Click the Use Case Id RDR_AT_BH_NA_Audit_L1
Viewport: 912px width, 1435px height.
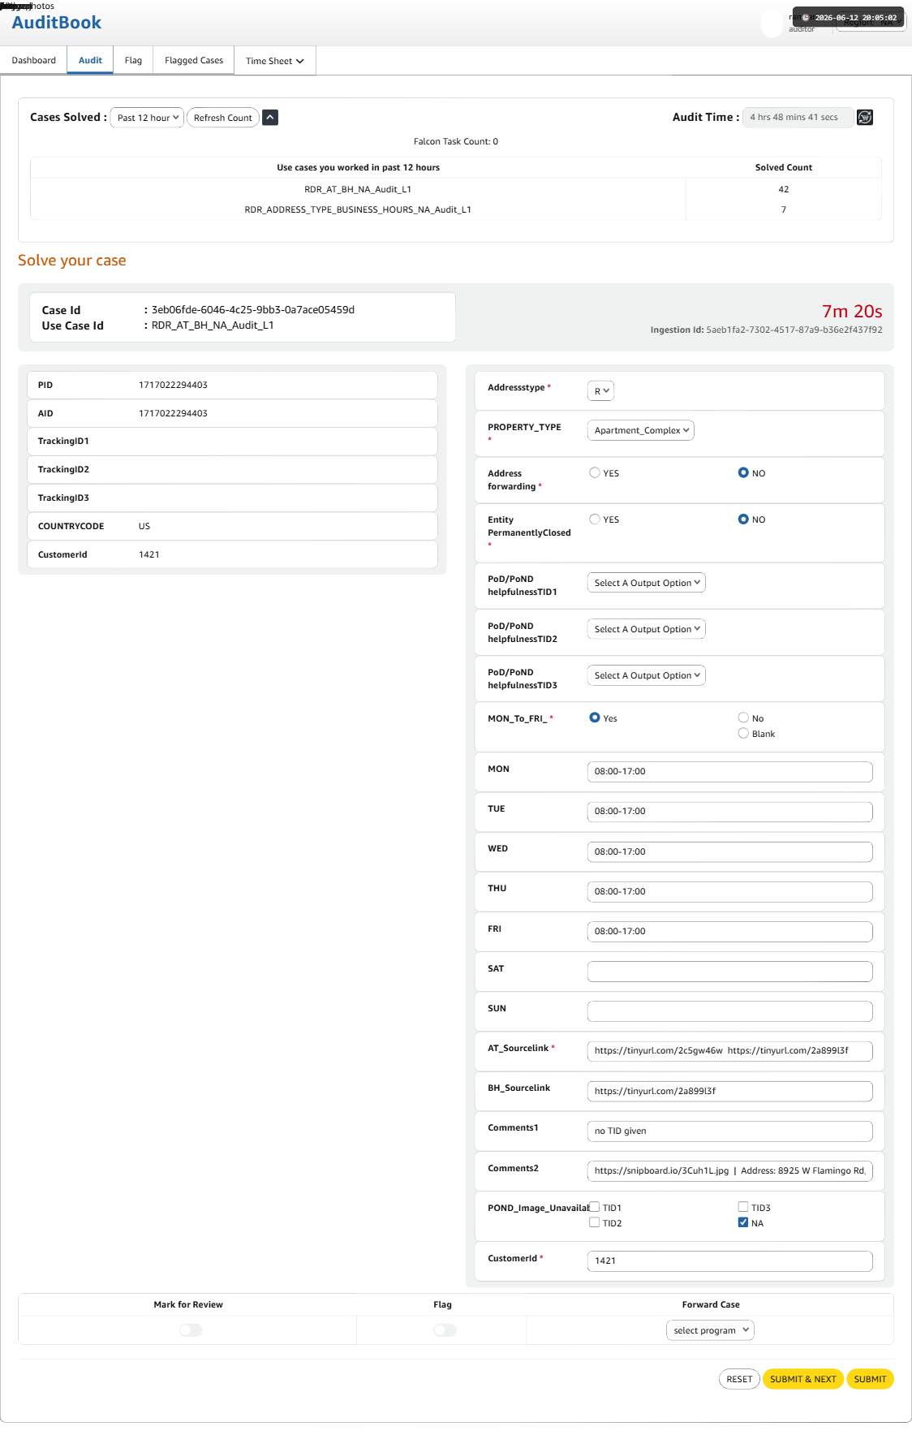(213, 325)
